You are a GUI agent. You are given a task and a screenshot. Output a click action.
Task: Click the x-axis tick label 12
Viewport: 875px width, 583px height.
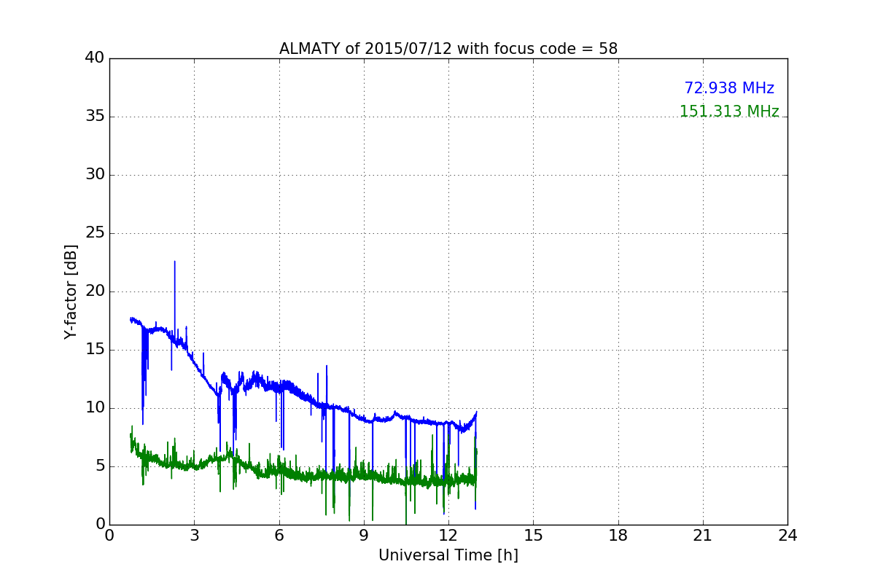[448, 536]
